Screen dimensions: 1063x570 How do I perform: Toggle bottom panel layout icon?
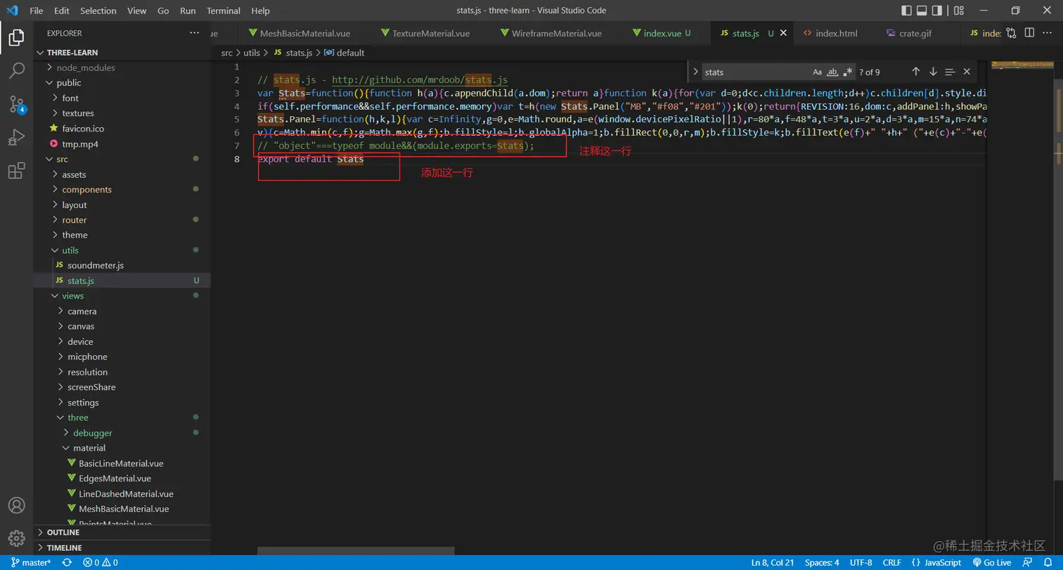[922, 11]
